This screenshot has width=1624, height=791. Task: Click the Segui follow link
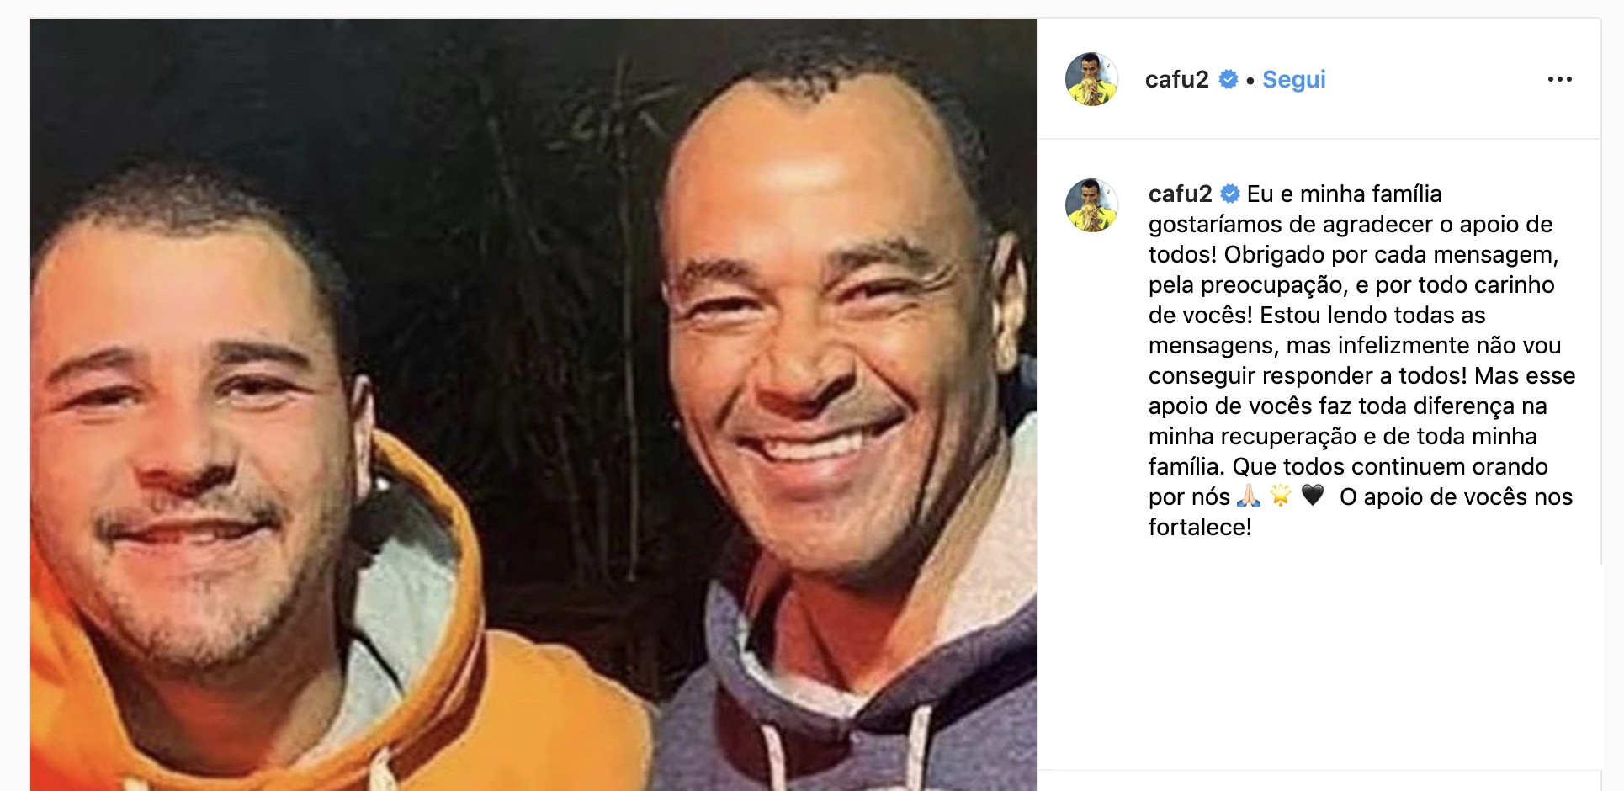pyautogui.click(x=1294, y=79)
